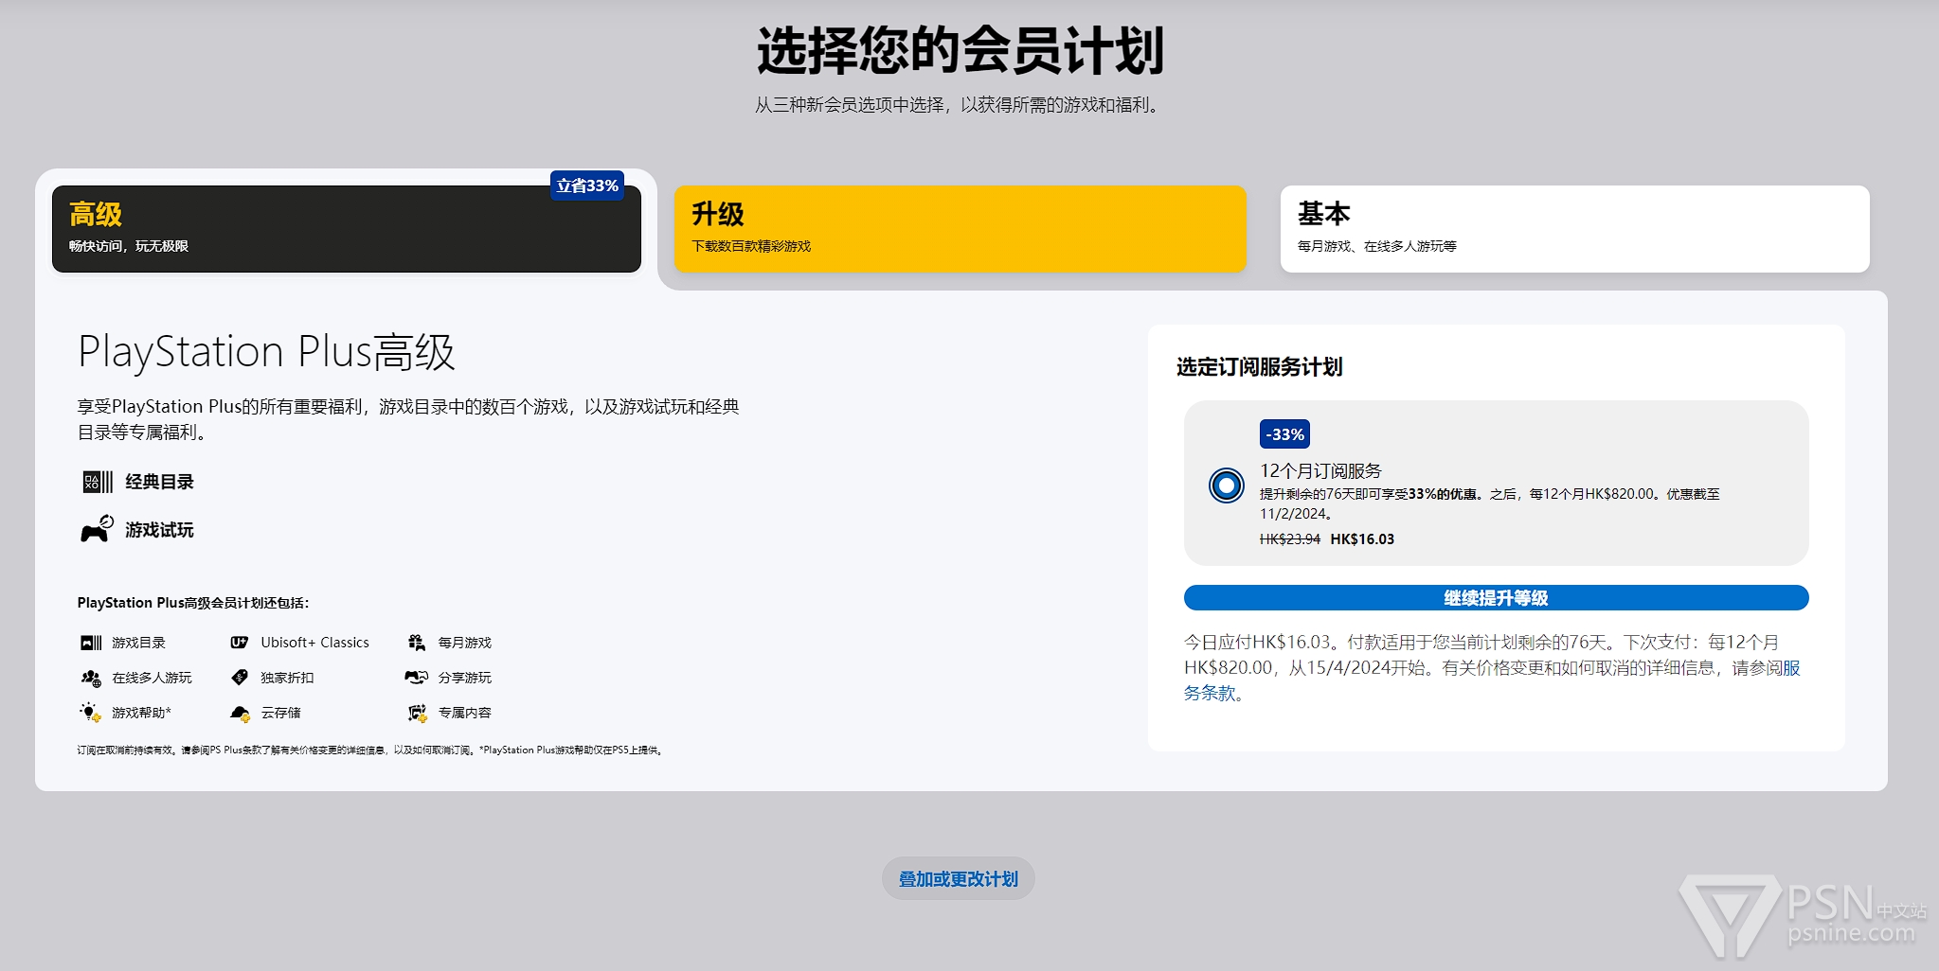Click the 游戏试玩 label text

tap(159, 530)
